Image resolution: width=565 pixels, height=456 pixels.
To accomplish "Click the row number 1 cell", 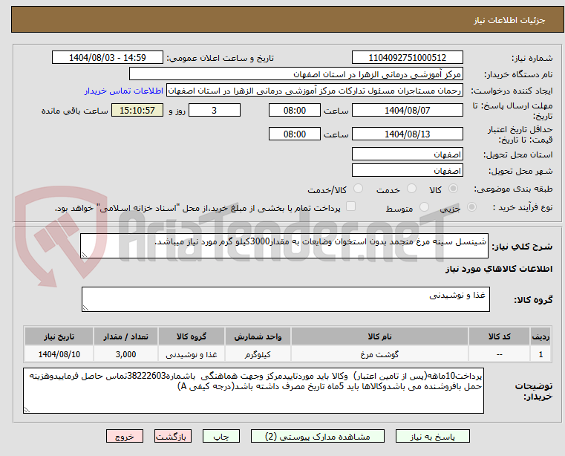I will (540, 354).
